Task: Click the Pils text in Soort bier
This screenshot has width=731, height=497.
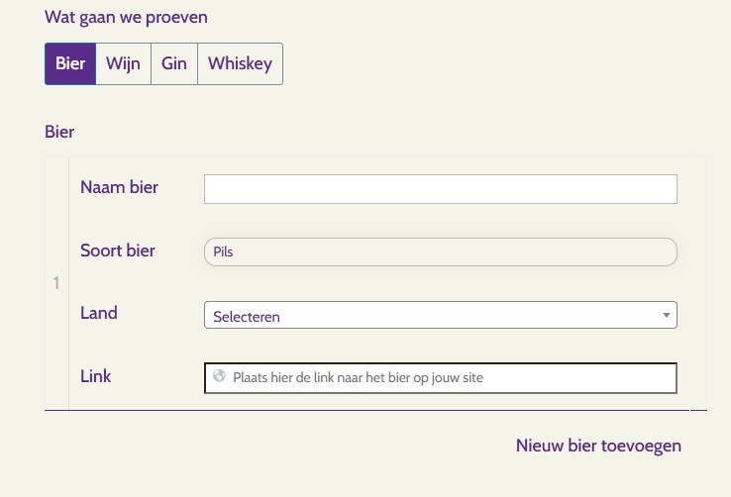Action: (223, 252)
